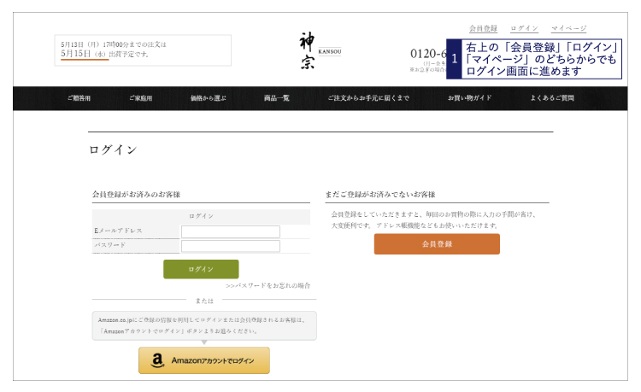Screen dimensions: 641x392
Task: Open よくあるご質問 navigation item
Action: 551,98
